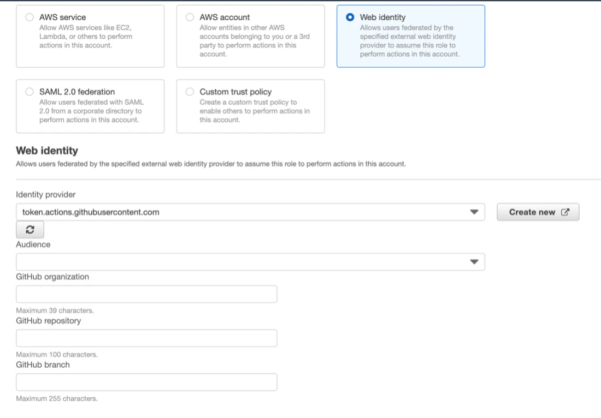This screenshot has height=418, width=601.
Task: Click the Audience dropdown arrow
Action: [474, 262]
